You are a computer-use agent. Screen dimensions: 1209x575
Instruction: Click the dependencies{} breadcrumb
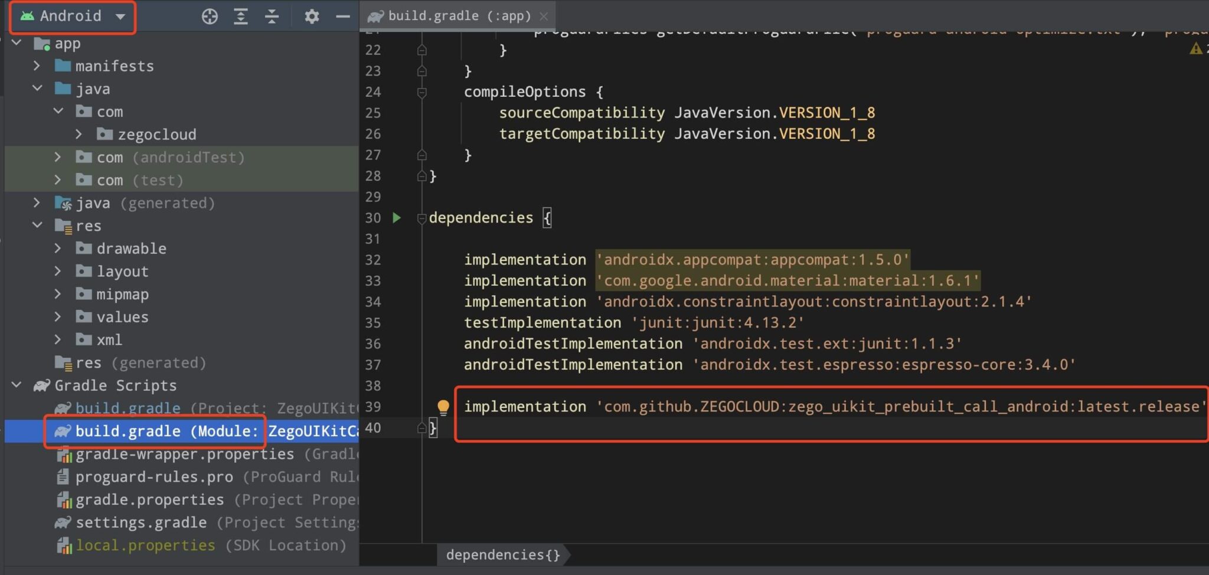tap(502, 555)
